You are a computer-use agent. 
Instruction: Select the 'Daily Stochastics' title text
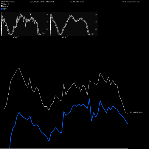pos(8,2)
